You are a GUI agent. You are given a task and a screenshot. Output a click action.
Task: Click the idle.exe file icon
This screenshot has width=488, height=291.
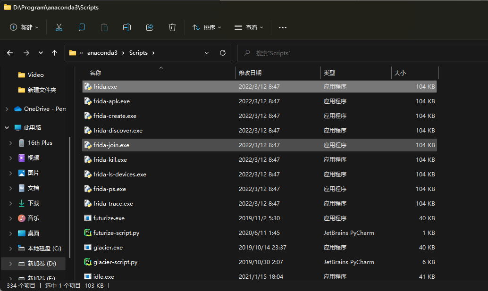(88, 276)
